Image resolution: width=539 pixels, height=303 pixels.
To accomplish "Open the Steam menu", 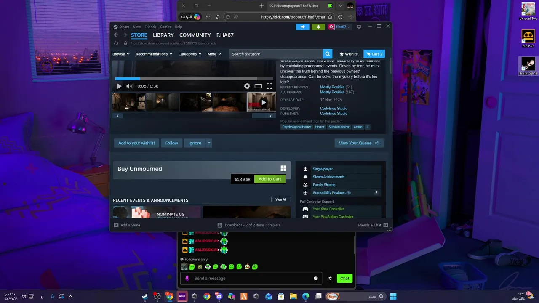I will pos(124,27).
